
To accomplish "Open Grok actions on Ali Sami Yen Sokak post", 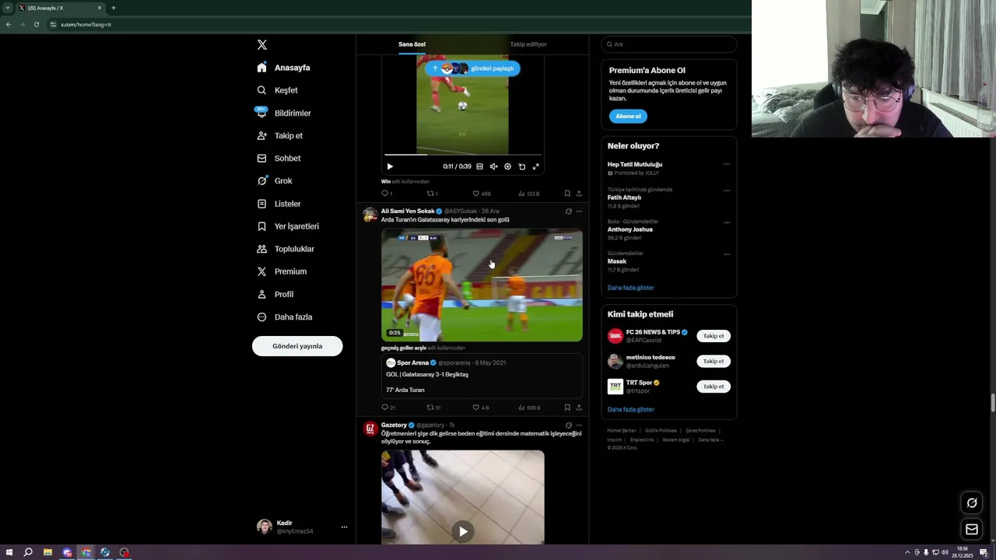I will (568, 212).
